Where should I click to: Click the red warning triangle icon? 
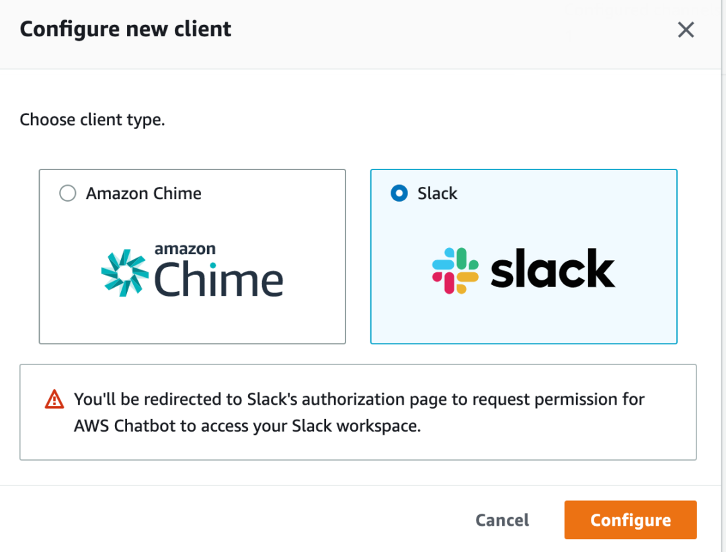coord(54,399)
